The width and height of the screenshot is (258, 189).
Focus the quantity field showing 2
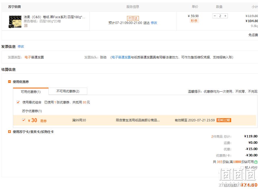pos(220,16)
